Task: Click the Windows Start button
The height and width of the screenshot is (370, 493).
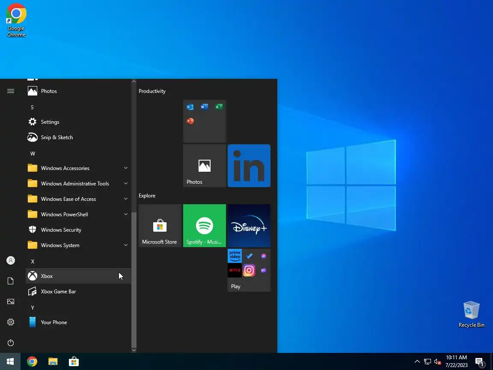Action: [x=10, y=361]
